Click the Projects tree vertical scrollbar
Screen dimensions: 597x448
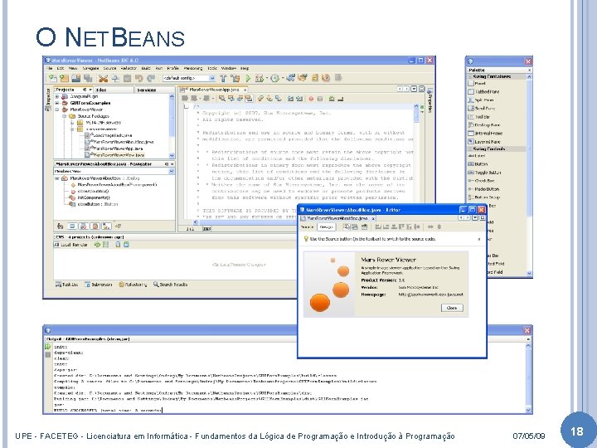172,126
